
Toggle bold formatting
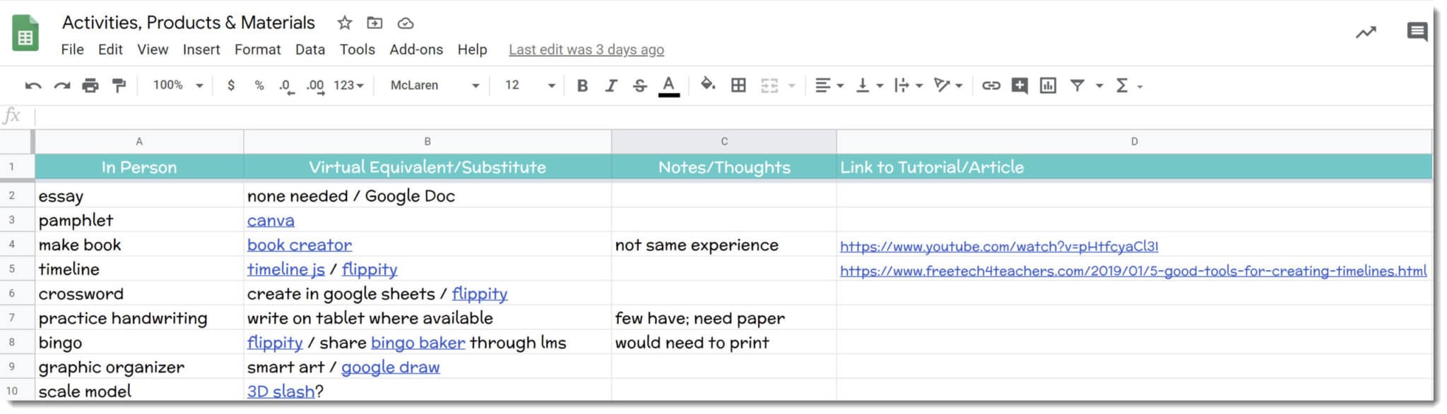tap(582, 85)
